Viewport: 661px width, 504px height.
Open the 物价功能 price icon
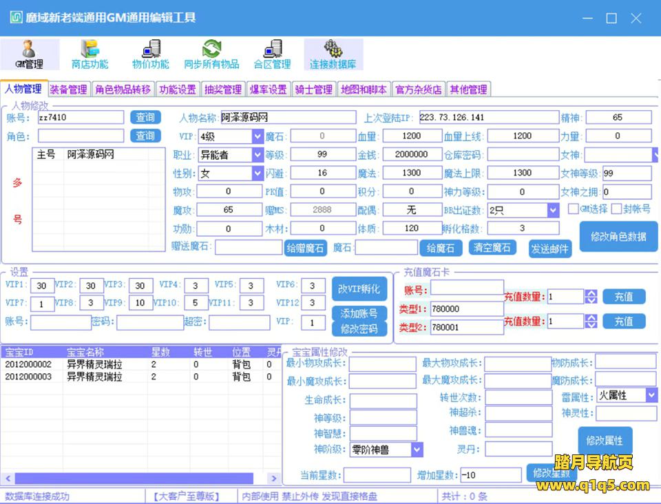click(x=150, y=54)
